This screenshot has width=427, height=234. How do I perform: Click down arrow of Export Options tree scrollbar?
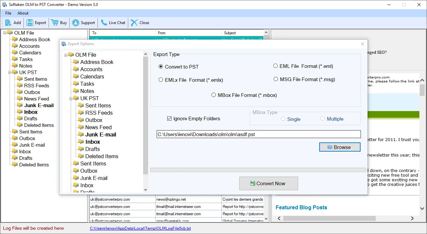[146, 190]
